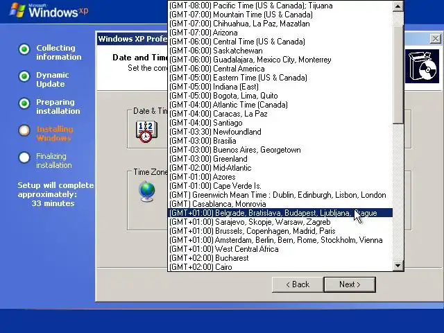Screen dimensions: 444x333
Task: Click the Dynamic Update step bullet
Action: coord(24,76)
